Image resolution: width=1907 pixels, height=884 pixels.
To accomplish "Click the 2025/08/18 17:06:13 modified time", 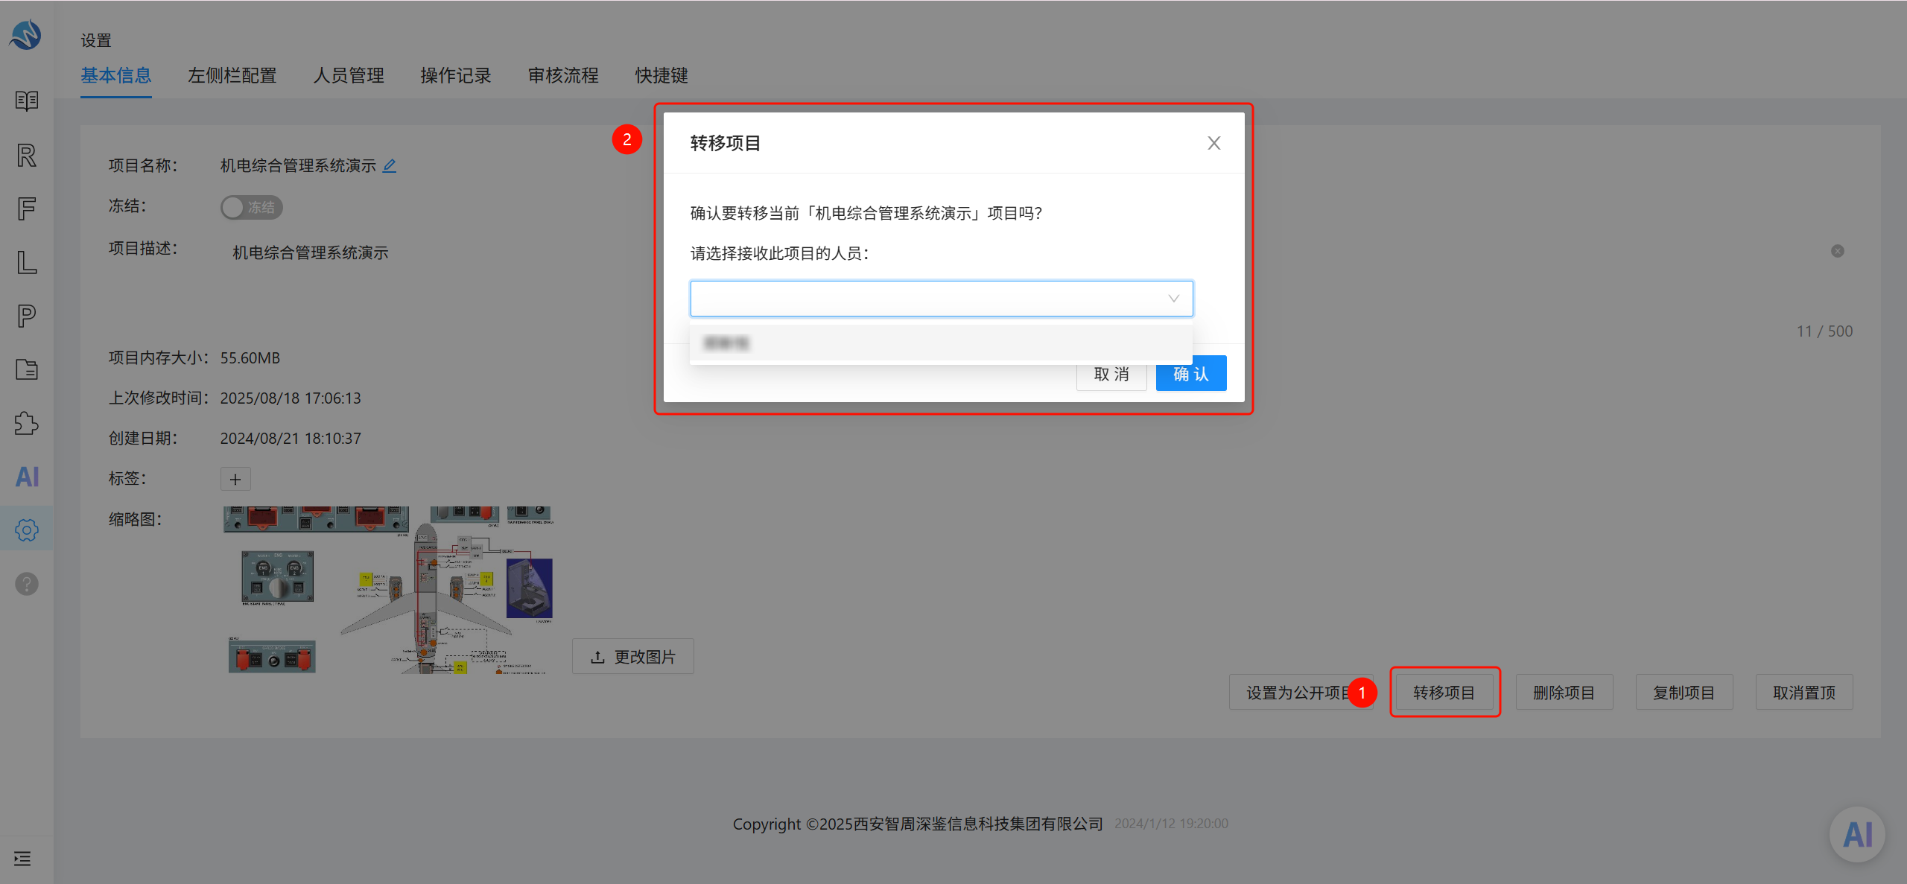I will coord(291,398).
